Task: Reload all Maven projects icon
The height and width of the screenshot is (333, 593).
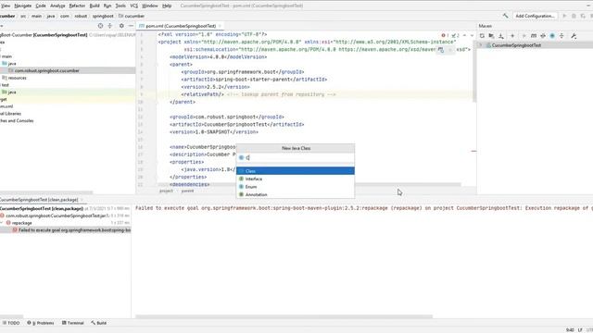Action: pos(482,36)
